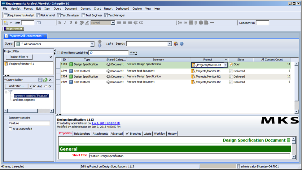
Task: Sort by the State column header
Action: click(241, 60)
